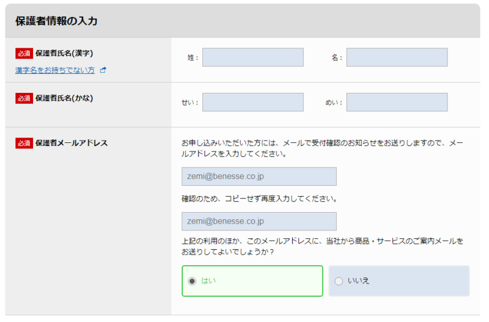The image size is (489, 322).
Task: Click the 保護者氏名(かな) field label
Action: point(64,98)
